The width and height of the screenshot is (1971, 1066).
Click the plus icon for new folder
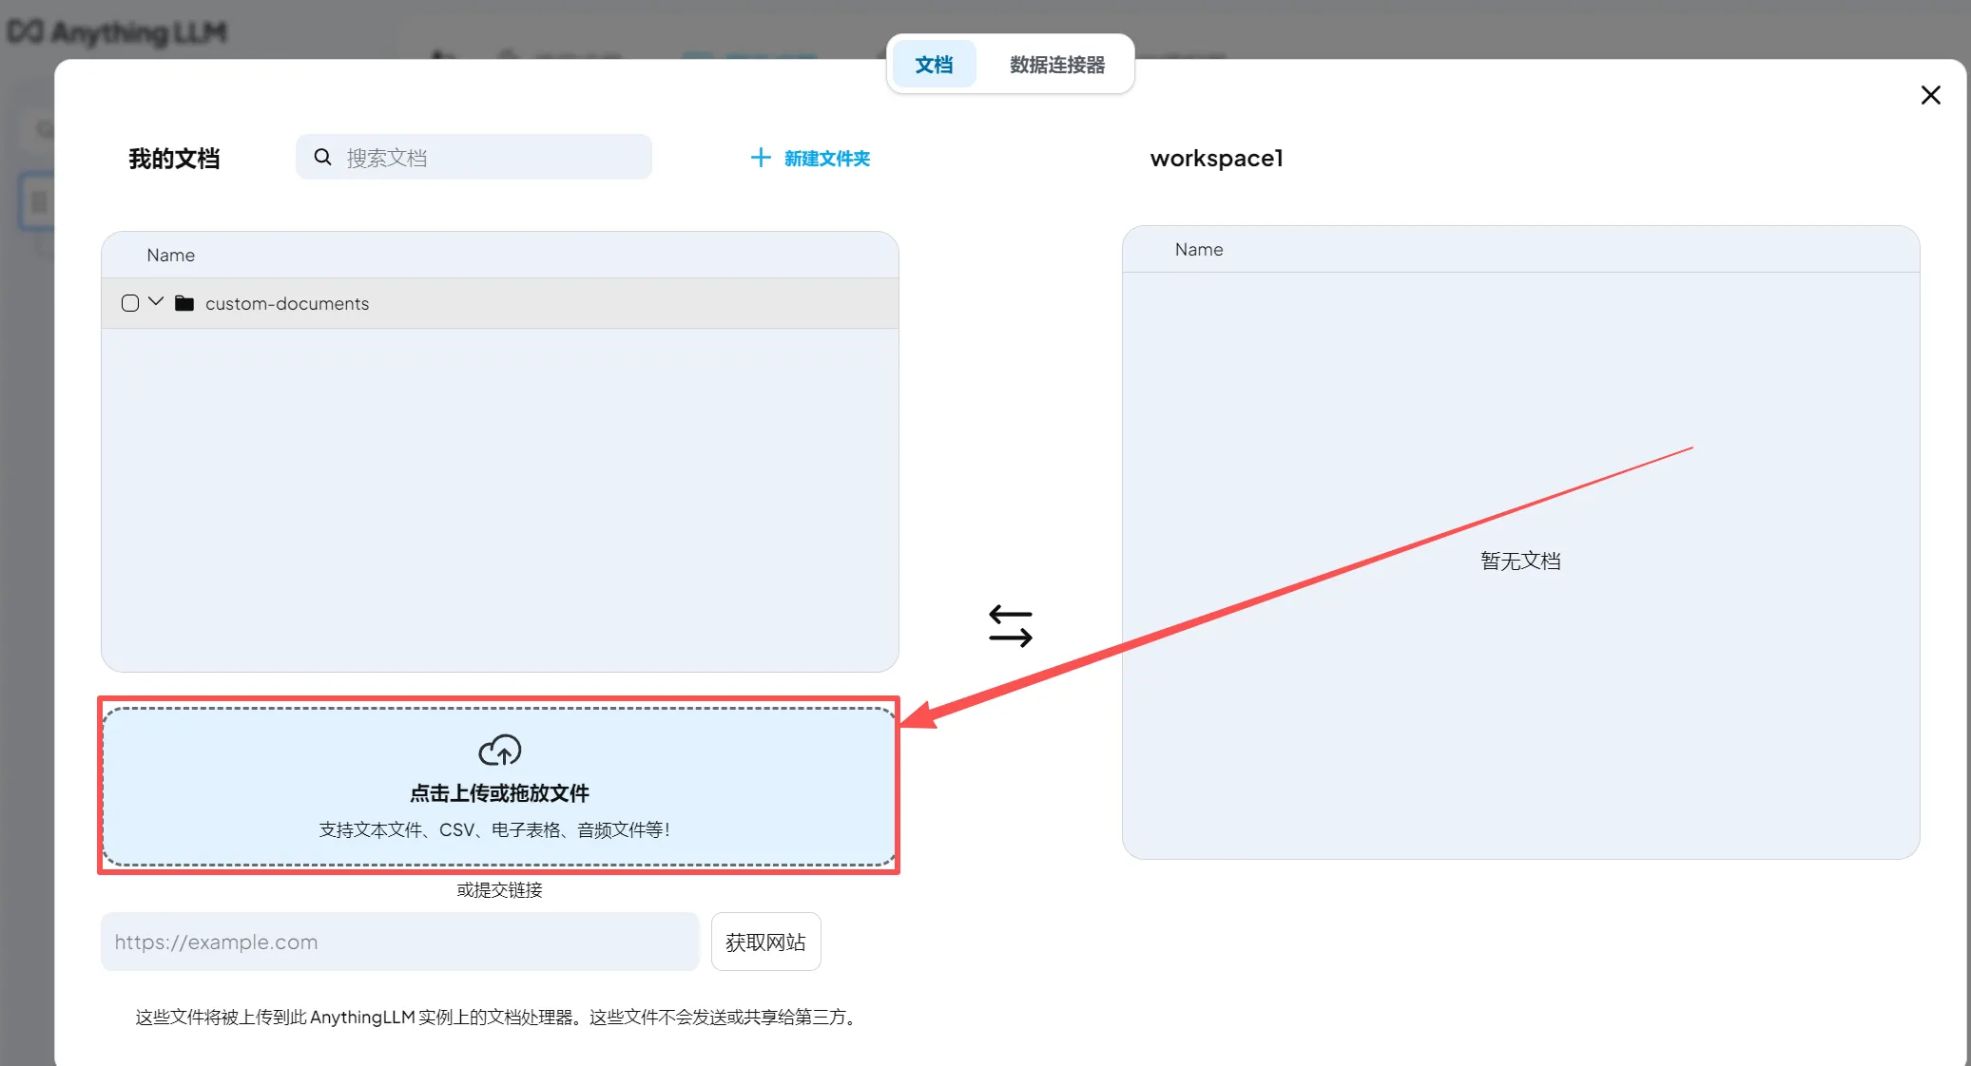(761, 158)
